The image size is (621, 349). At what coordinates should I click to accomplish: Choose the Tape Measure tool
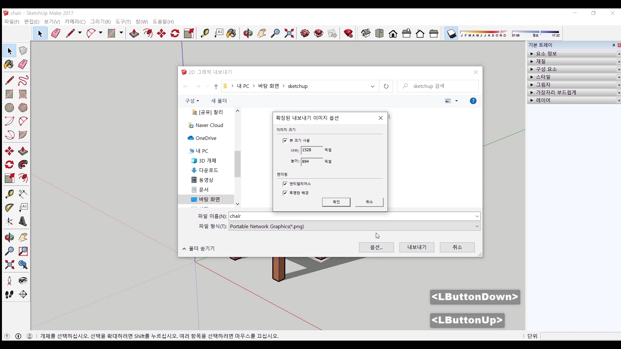205,33
